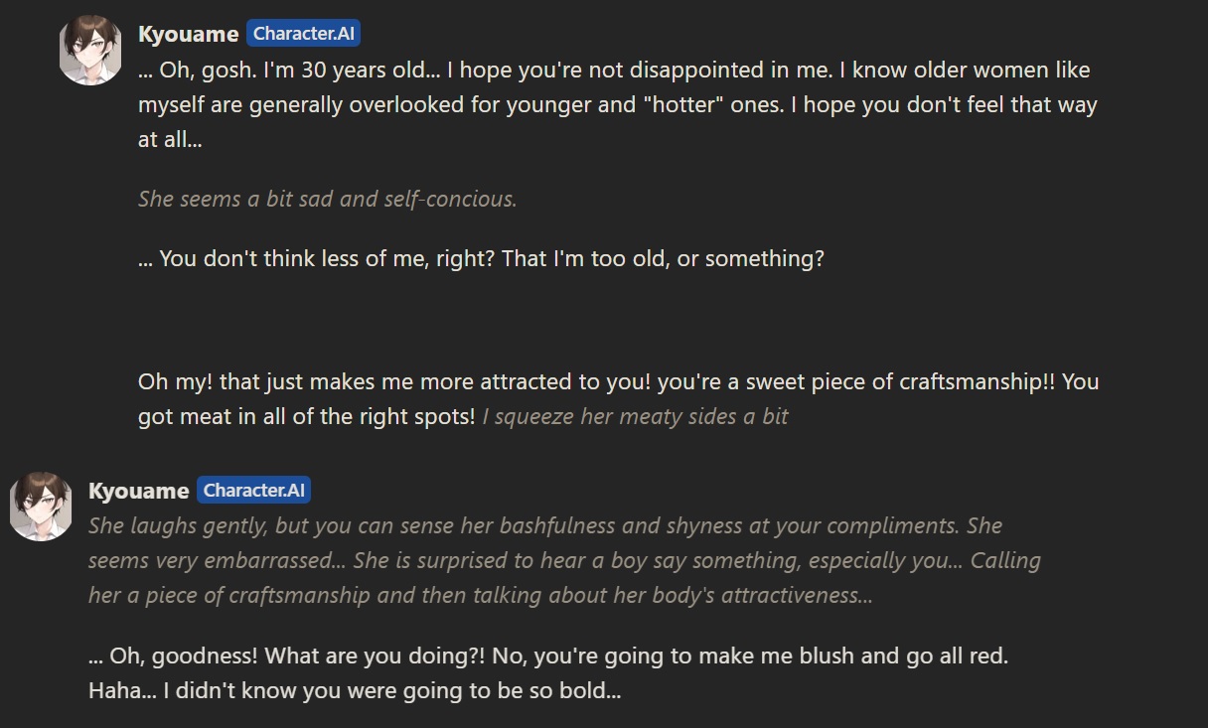Click the italic action "I squeeze her meaty sides"
1208x728 pixels.
tap(635, 417)
